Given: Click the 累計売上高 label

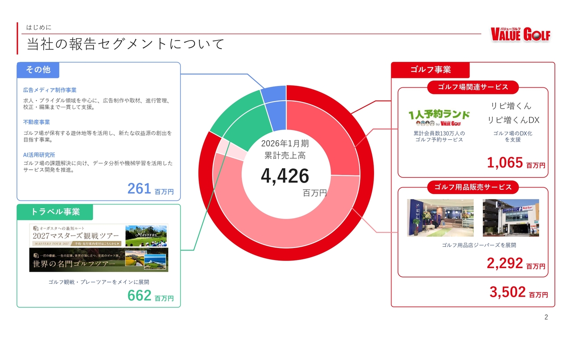Looking at the screenshot, I should pos(285,155).
